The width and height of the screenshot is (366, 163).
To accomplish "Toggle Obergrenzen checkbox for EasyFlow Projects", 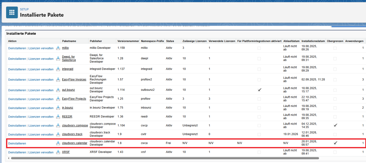I will point(335,99).
